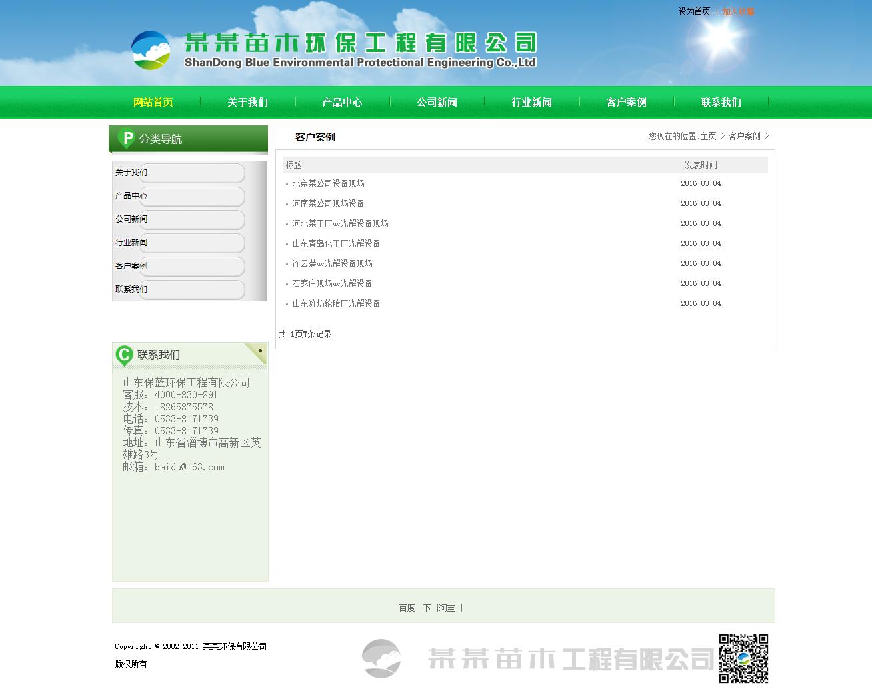This screenshot has height=697, width=872.
Task: Click the 百度一下 footer link
Action: (x=415, y=608)
